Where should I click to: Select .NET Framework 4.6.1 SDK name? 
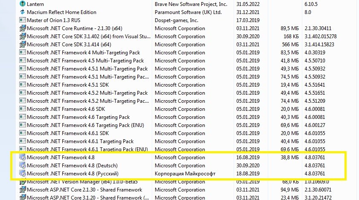tap(68, 133)
